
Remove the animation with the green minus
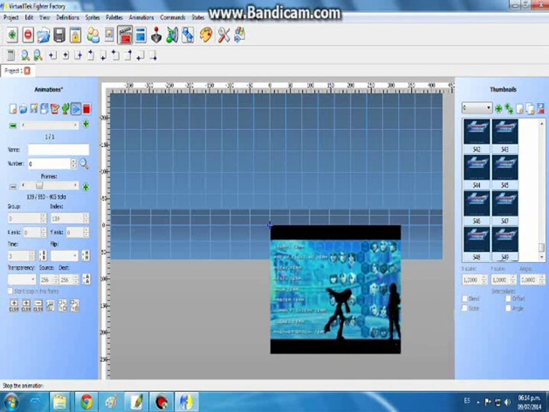13,125
